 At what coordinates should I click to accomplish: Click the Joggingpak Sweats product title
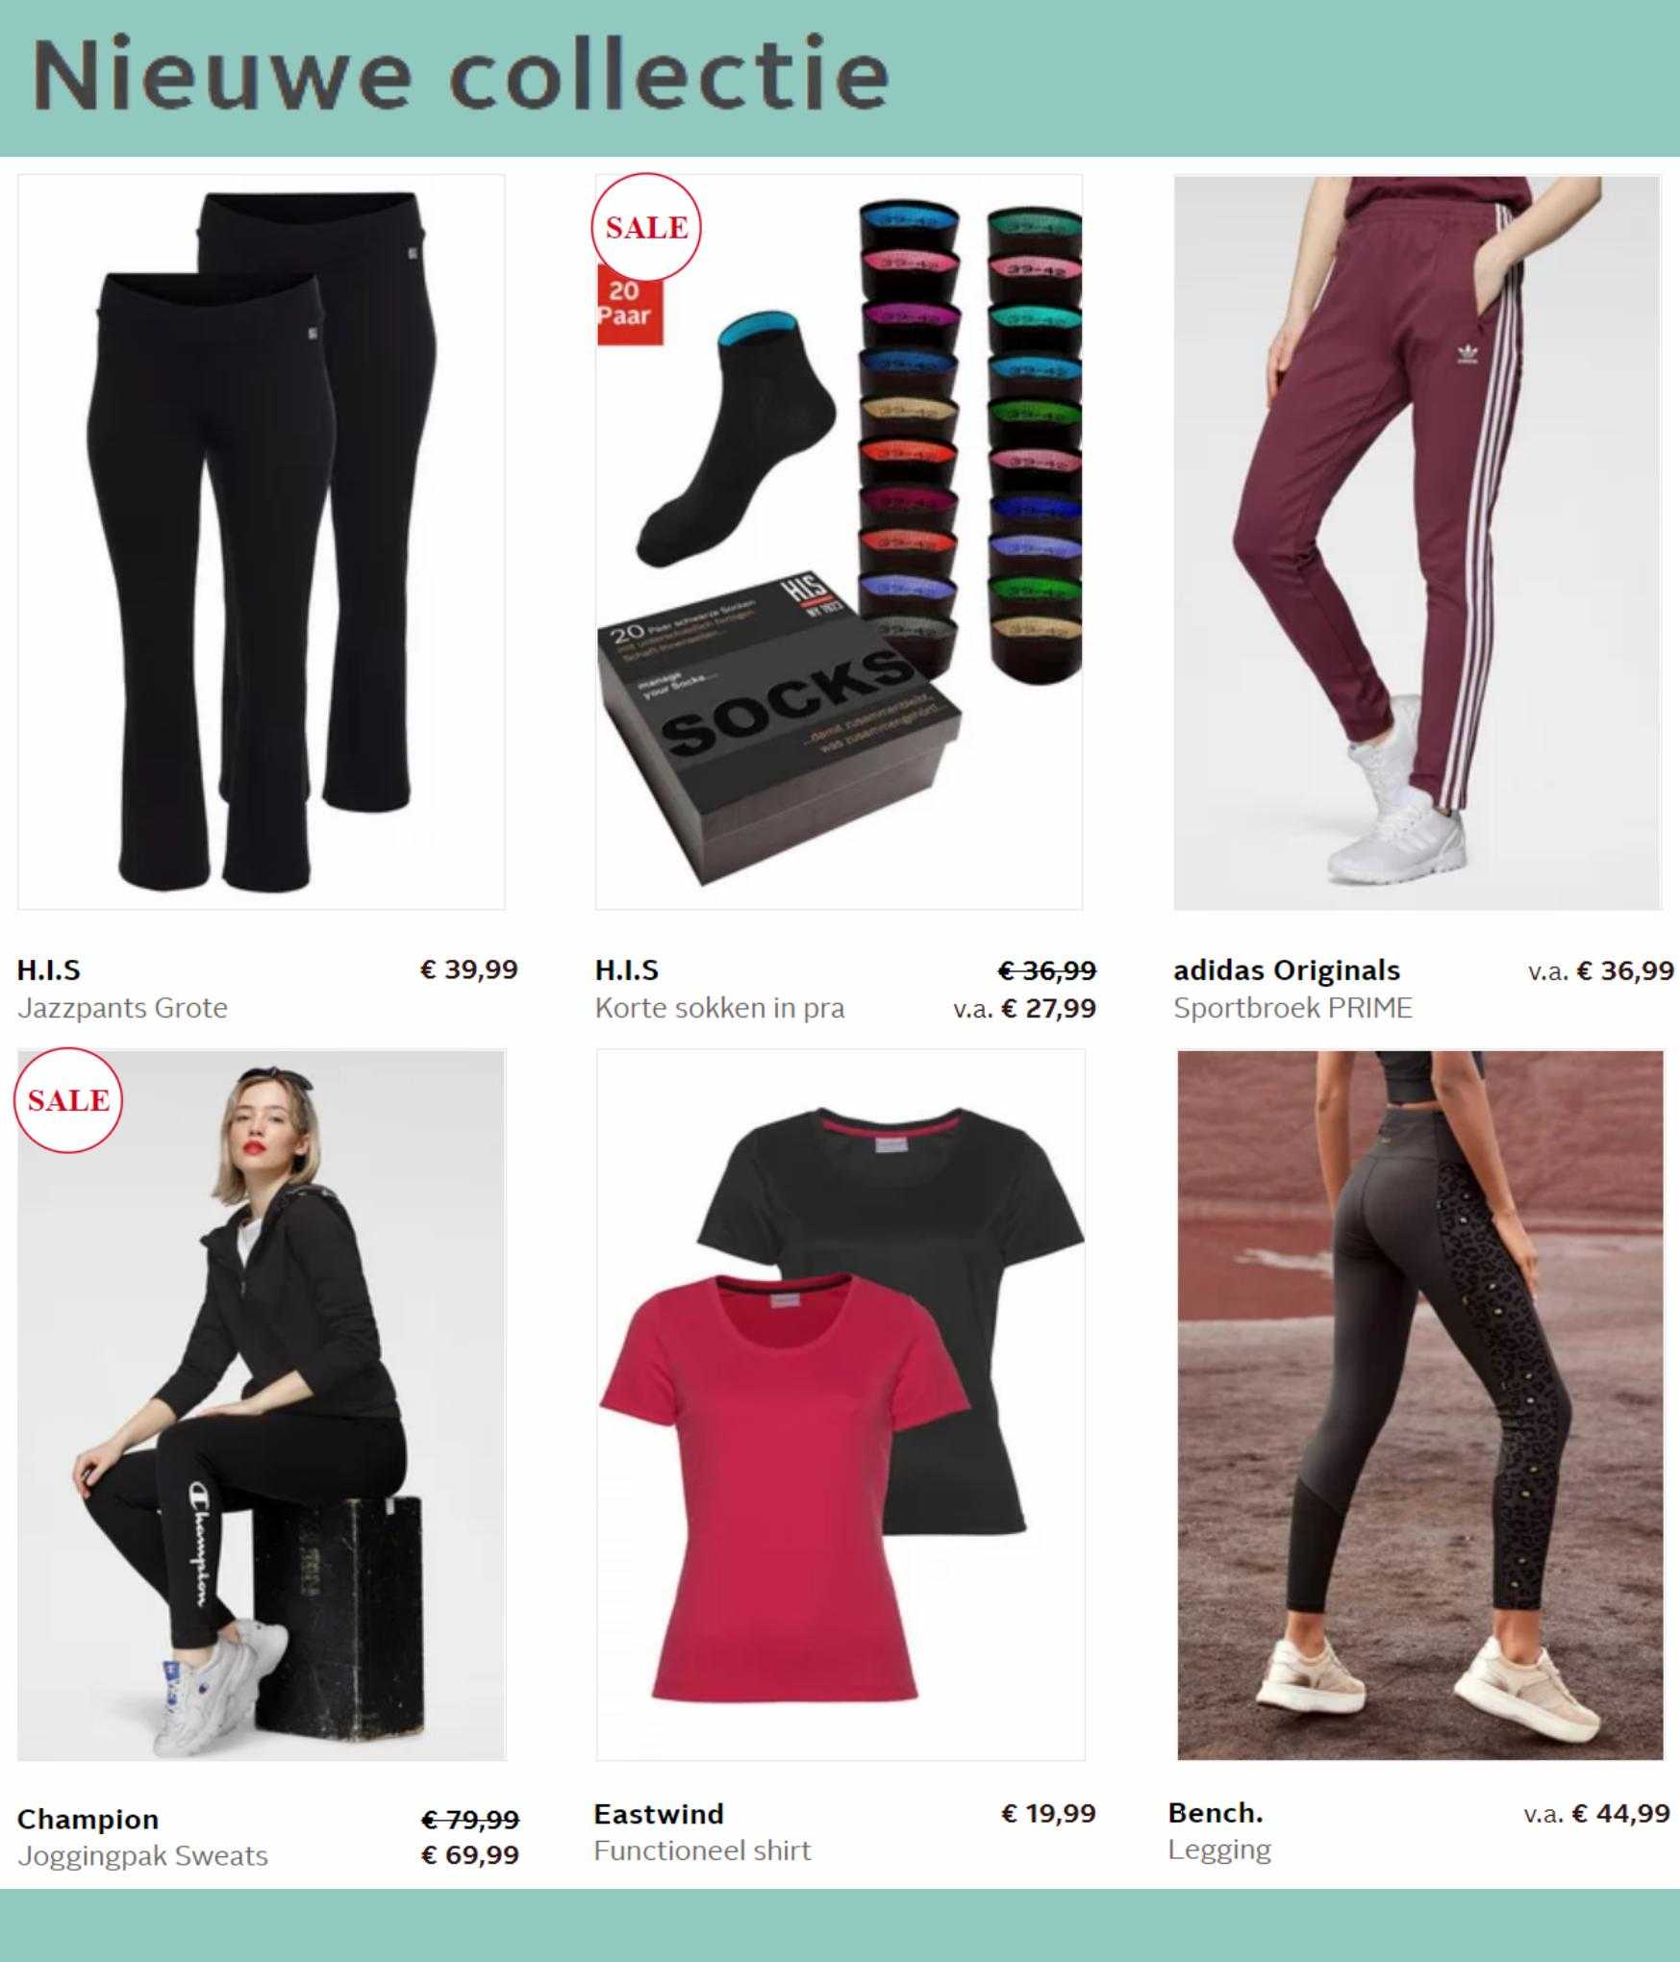point(142,1855)
